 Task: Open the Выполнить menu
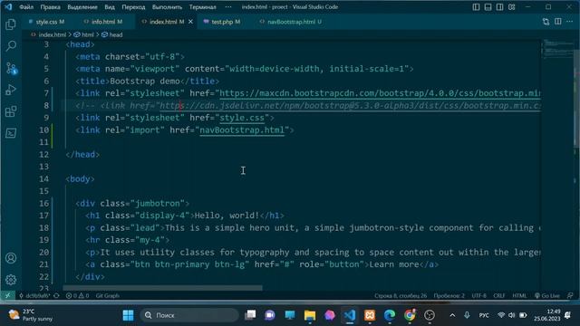167,7
